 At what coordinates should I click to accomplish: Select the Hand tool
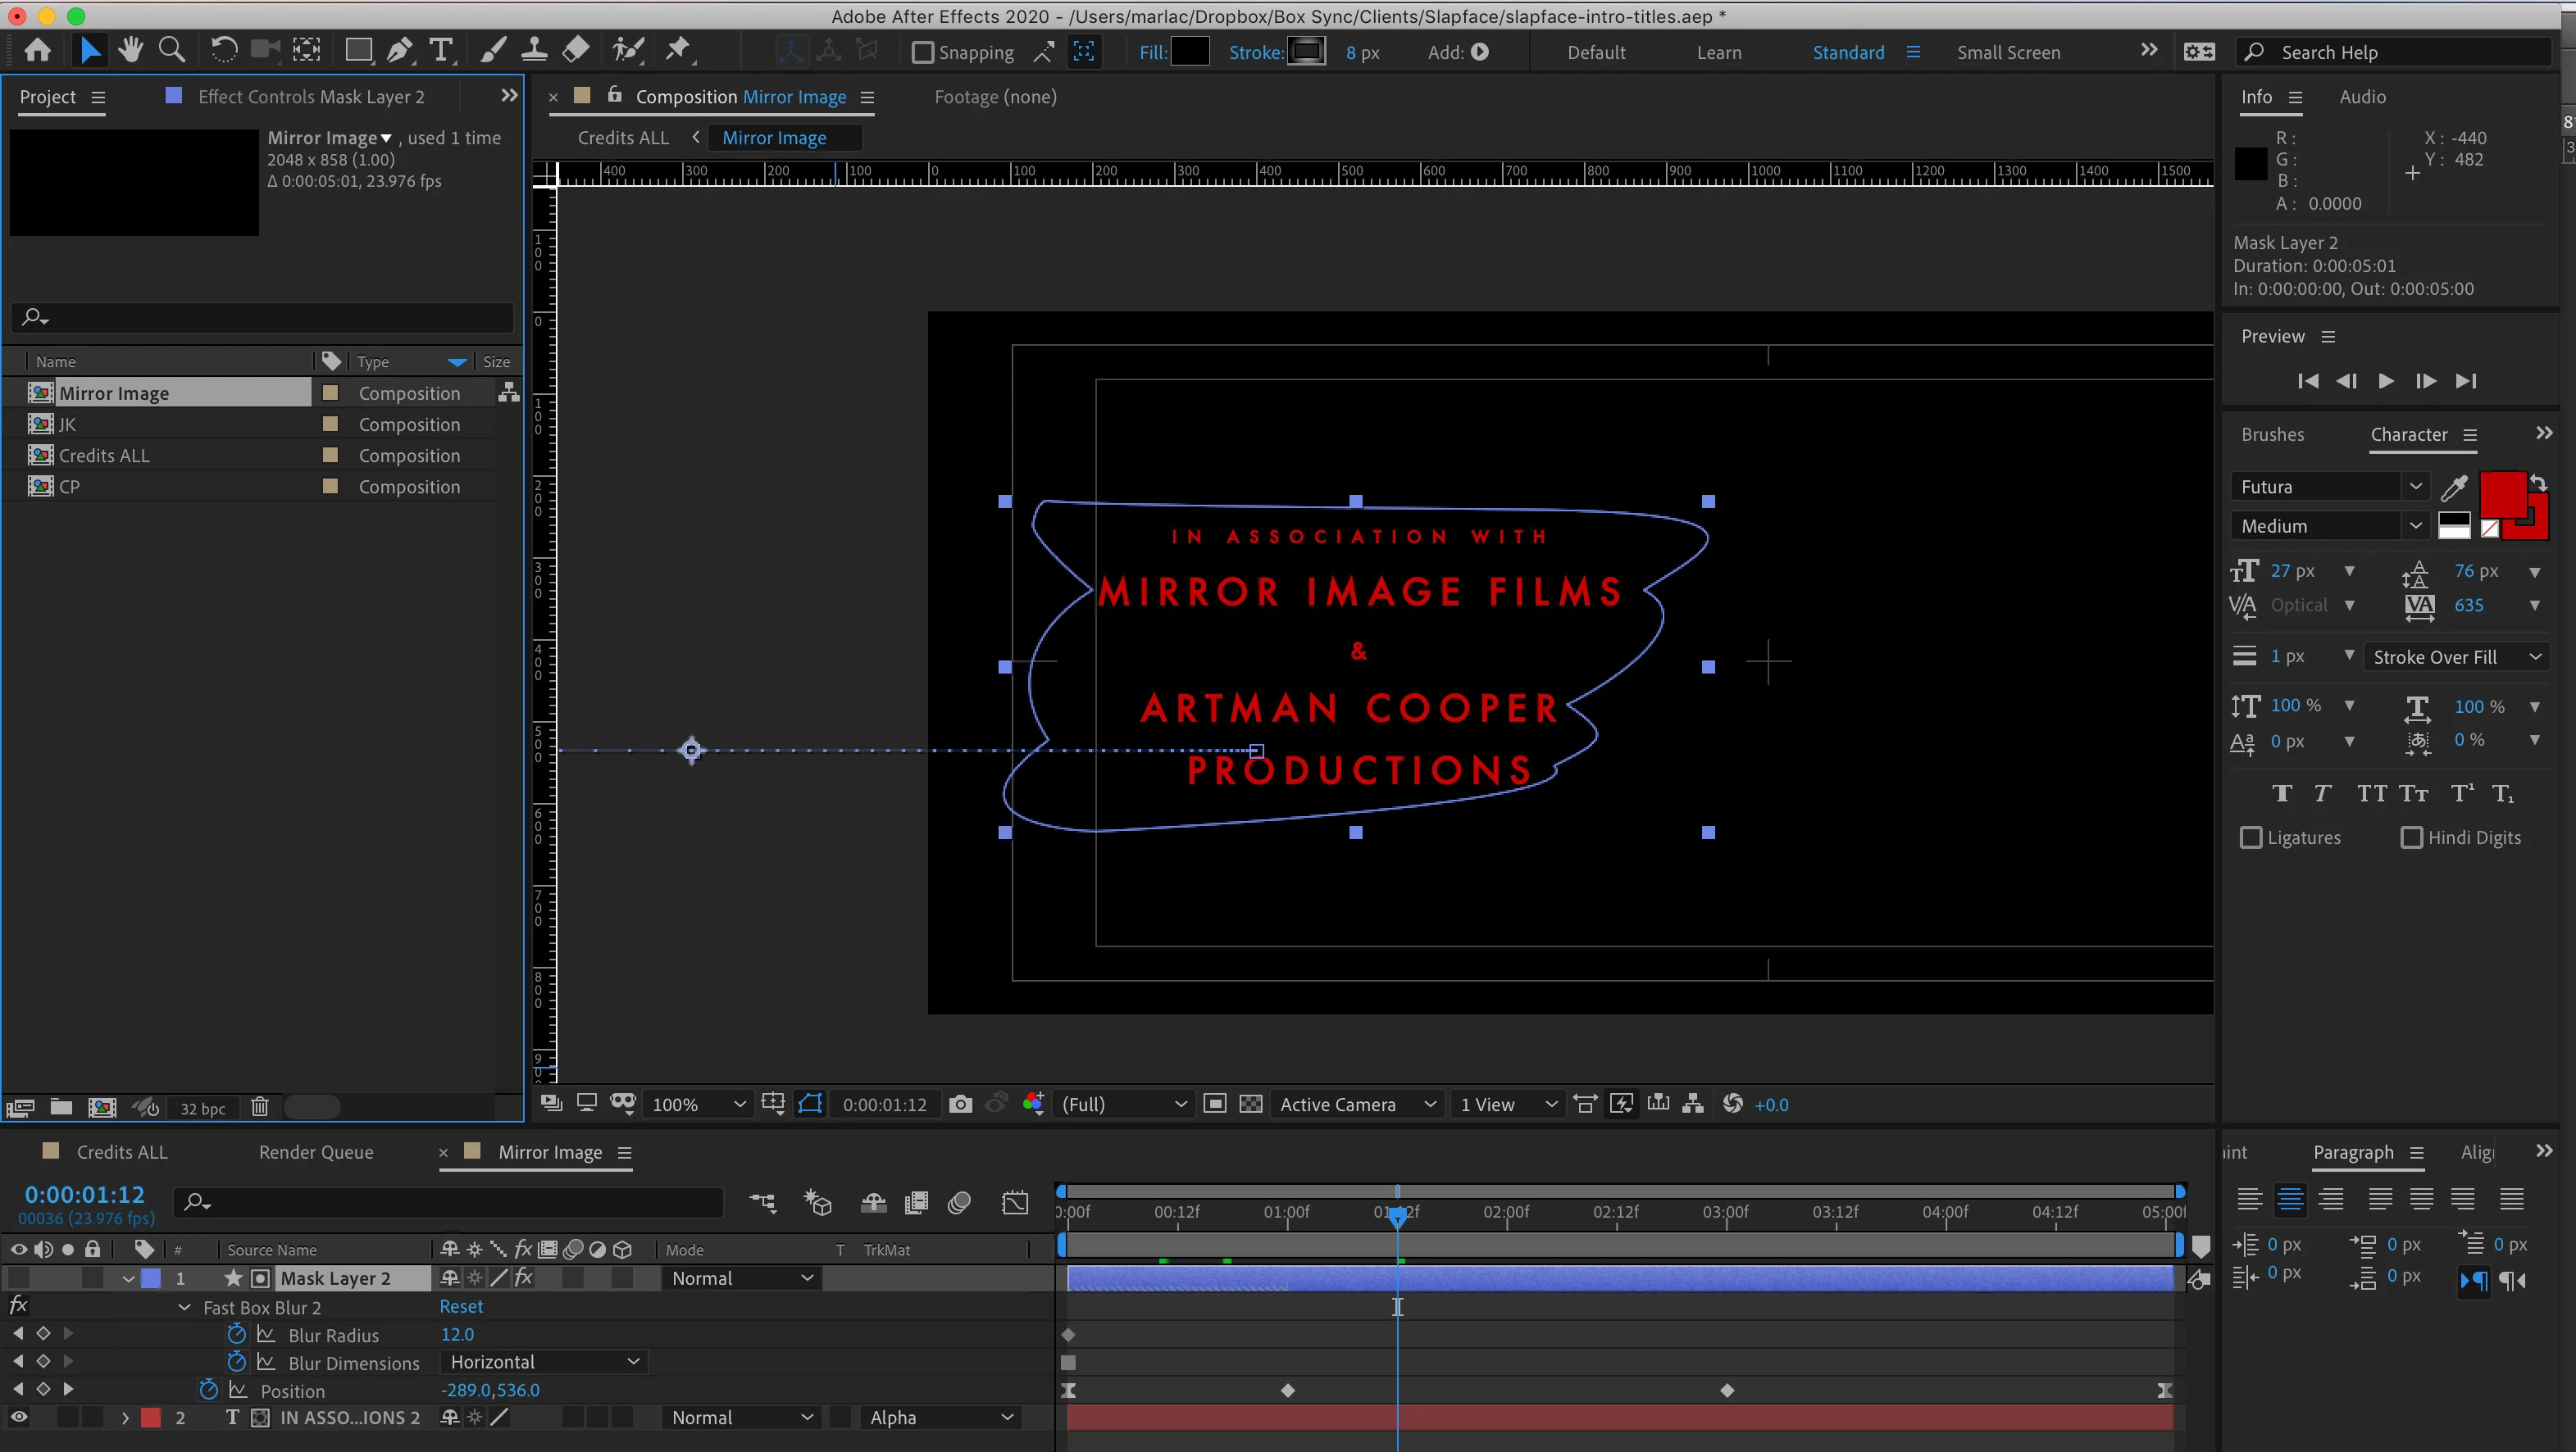130,50
